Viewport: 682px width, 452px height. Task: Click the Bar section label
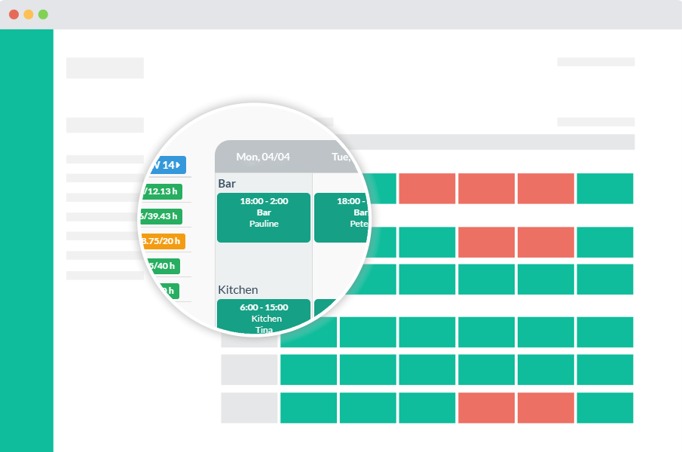[227, 183]
